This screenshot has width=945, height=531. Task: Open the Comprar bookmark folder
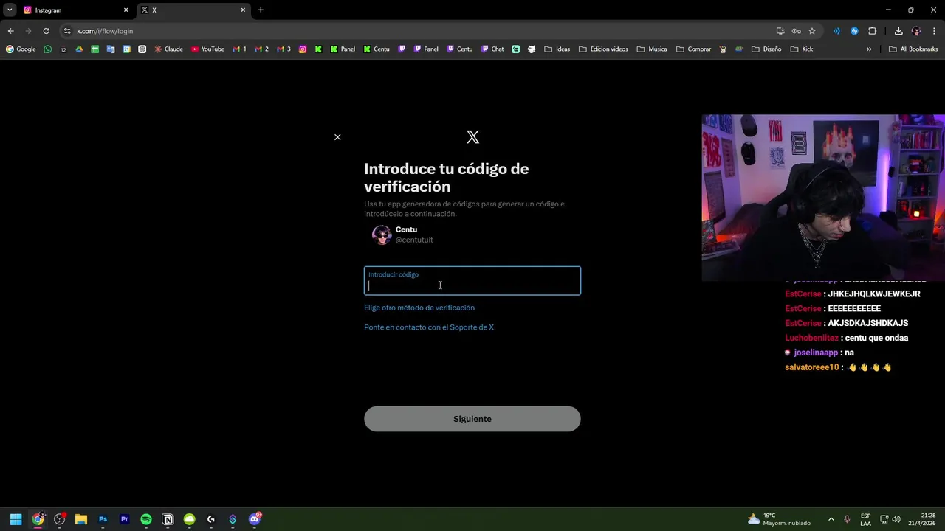click(693, 49)
